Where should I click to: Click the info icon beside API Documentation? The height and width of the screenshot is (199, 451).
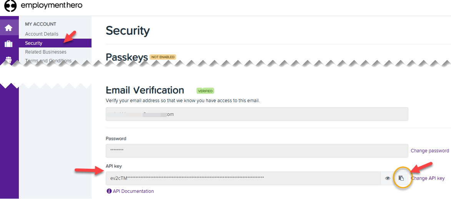(109, 191)
